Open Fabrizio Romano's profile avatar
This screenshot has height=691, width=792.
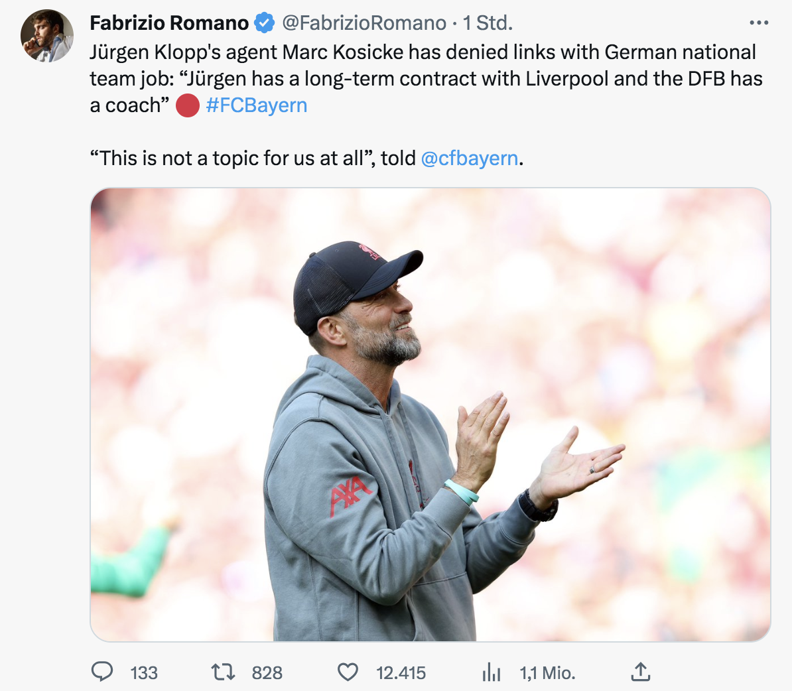[47, 36]
